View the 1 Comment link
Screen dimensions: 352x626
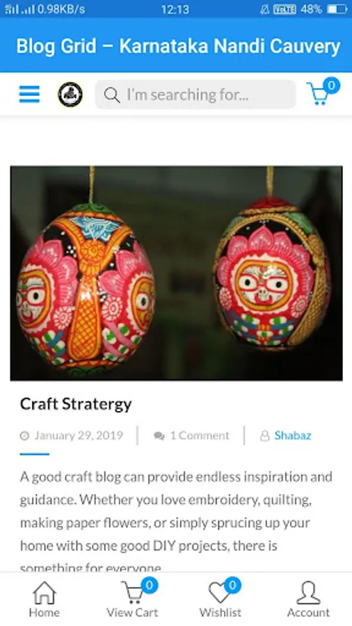200,435
